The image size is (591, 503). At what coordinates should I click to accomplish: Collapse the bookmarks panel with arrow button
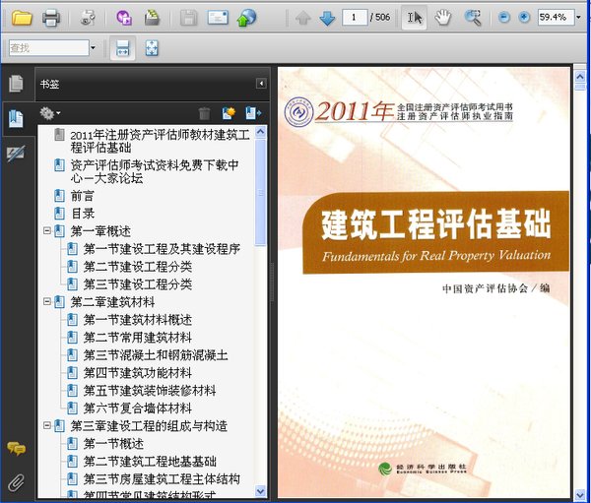click(x=261, y=84)
